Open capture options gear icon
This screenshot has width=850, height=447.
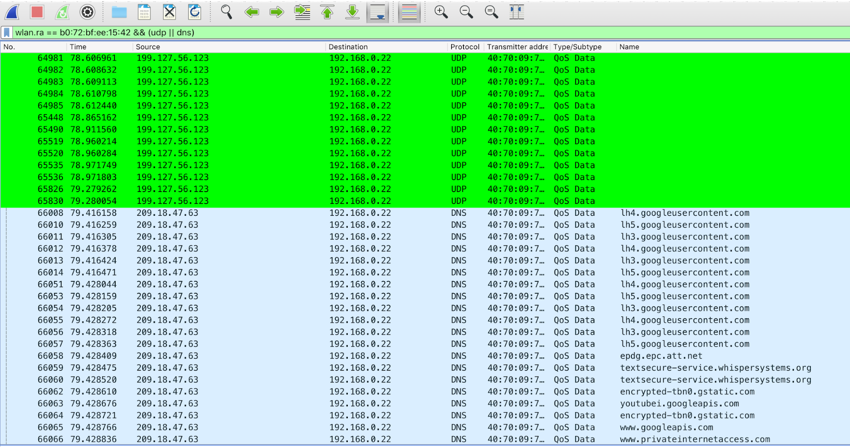(x=88, y=12)
